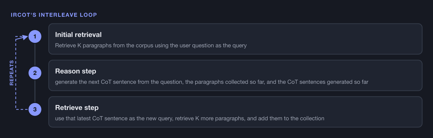Click the arrowhead pointing at step 1
This screenshot has width=433, height=138.
[25, 37]
